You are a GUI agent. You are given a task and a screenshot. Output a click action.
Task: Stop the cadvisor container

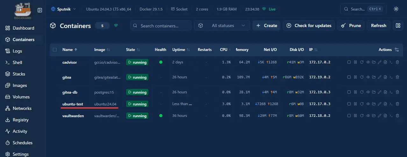(349, 62)
